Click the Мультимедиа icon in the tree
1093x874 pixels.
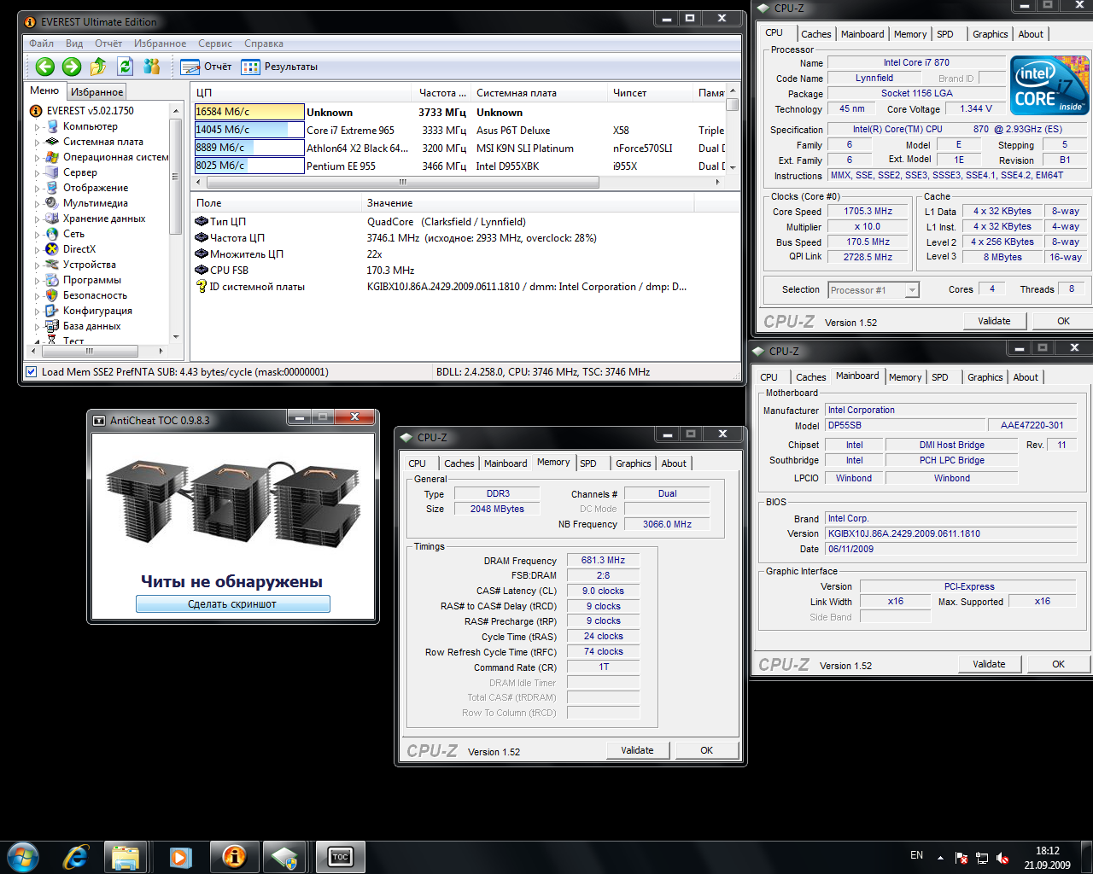(53, 203)
